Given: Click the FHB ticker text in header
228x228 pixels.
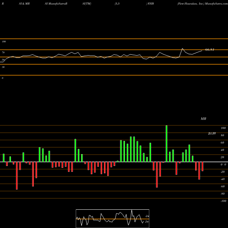Looking at the screenshot, I should [x=150, y=4].
